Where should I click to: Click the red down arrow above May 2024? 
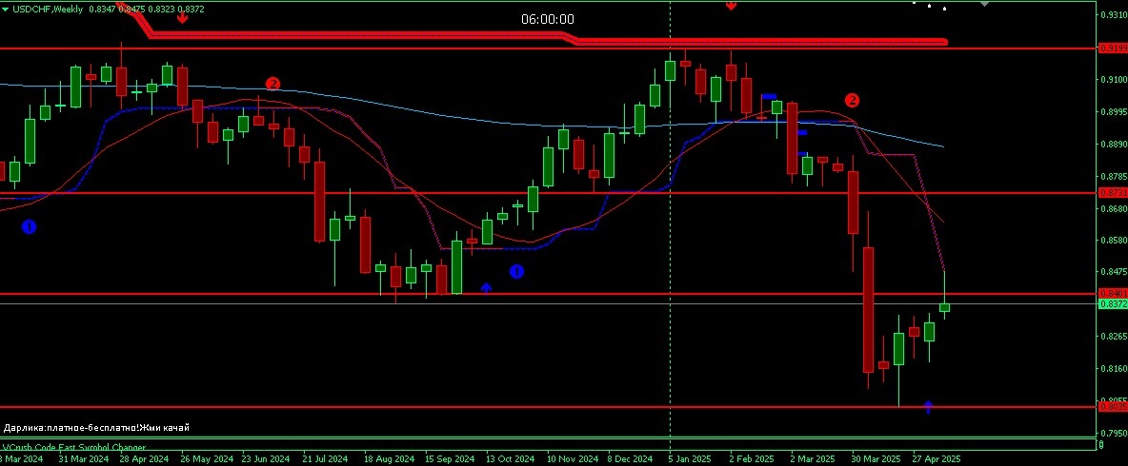182,17
